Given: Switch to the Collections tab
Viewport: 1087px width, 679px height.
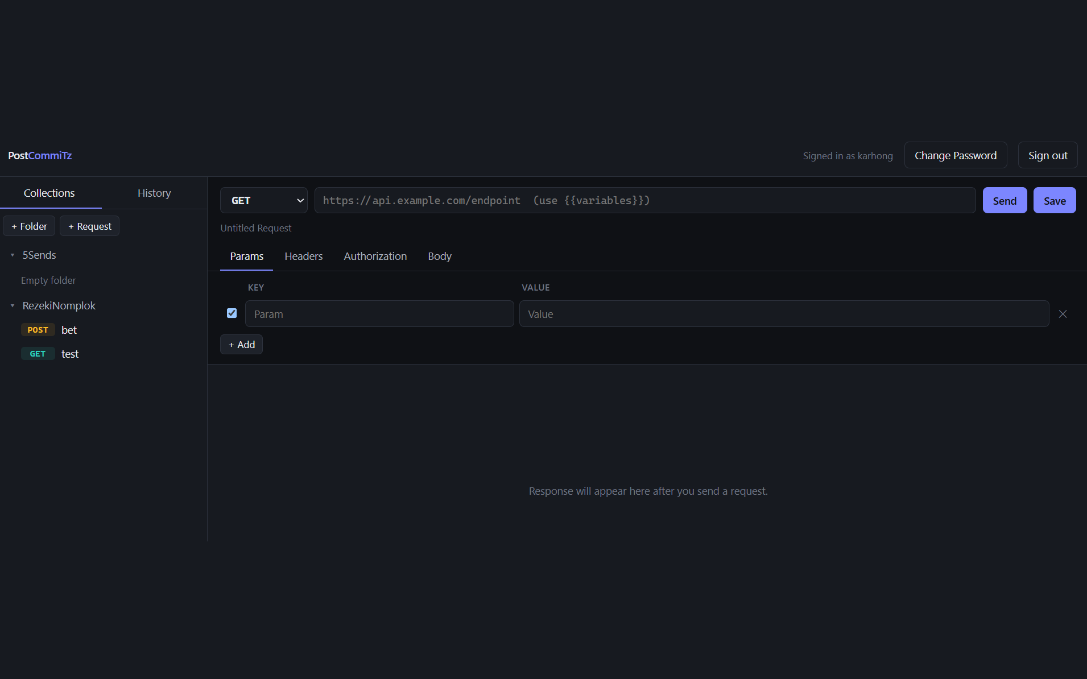Looking at the screenshot, I should click(x=49, y=193).
